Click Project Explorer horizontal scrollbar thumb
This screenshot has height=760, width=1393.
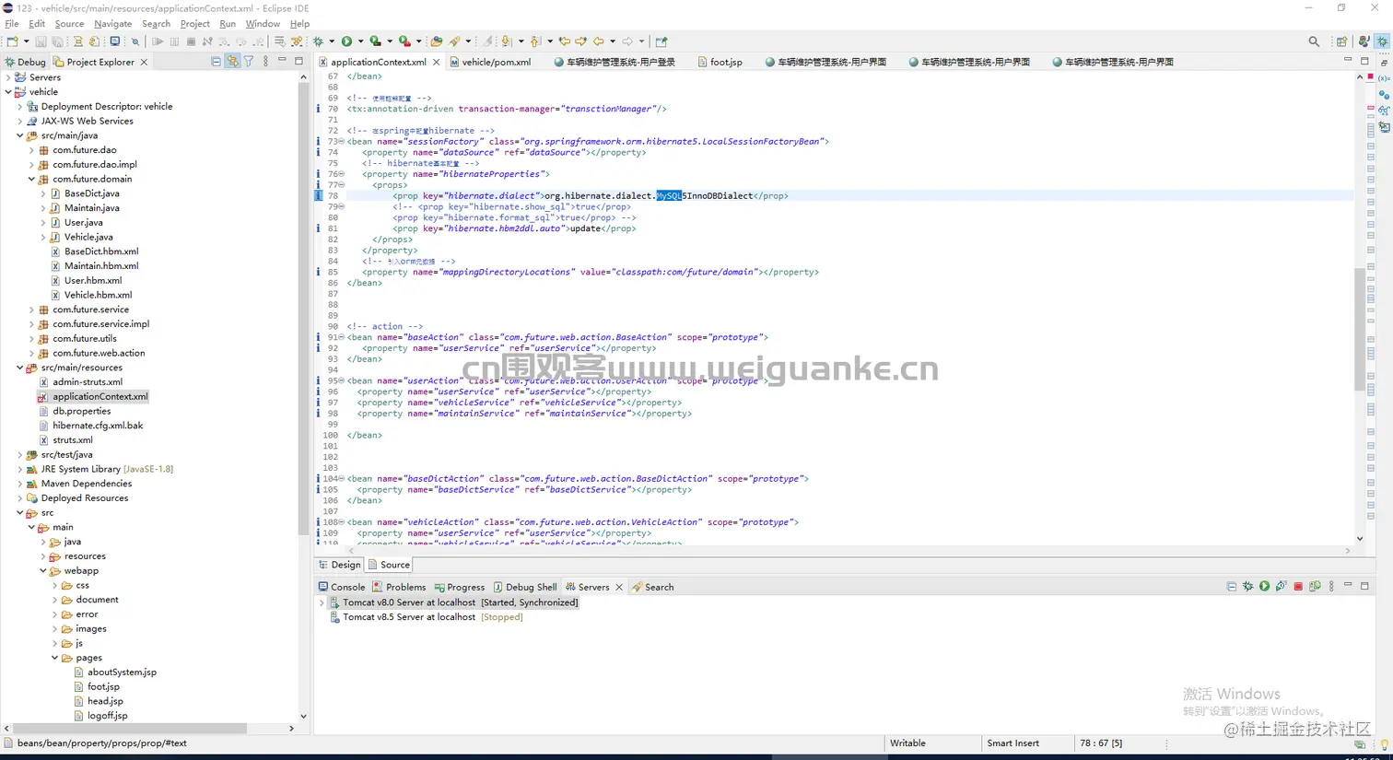tap(129, 728)
